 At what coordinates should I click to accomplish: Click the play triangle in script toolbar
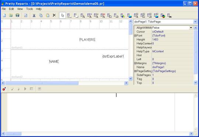click(x=25, y=89)
